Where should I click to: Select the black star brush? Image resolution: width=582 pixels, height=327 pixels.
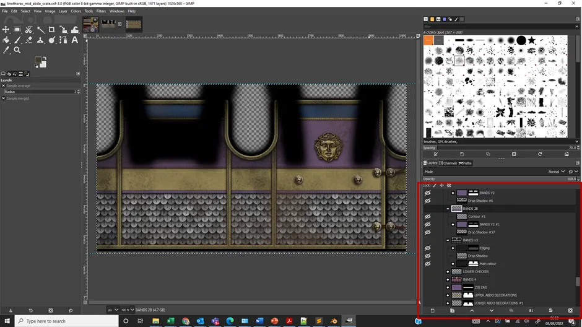[x=532, y=40]
